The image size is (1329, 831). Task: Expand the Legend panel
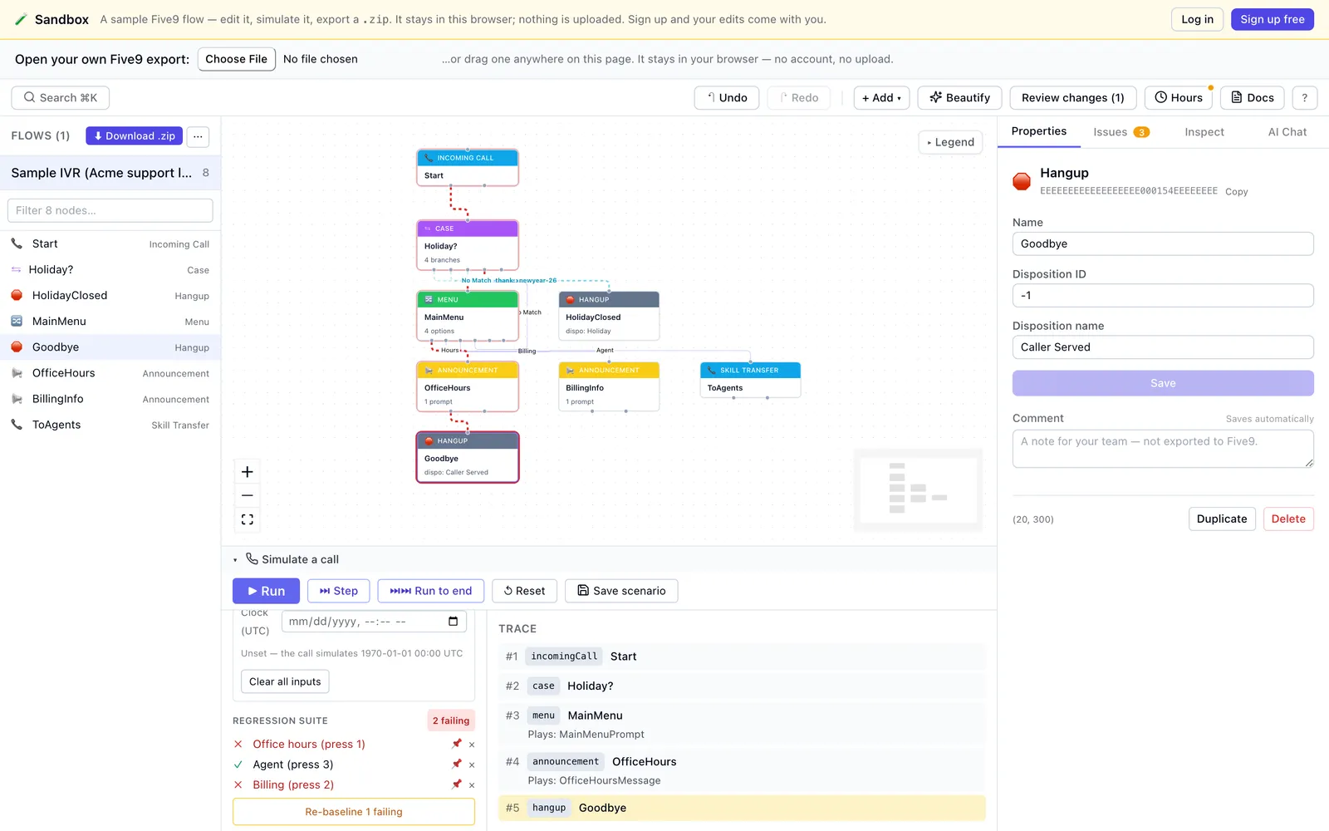click(950, 142)
